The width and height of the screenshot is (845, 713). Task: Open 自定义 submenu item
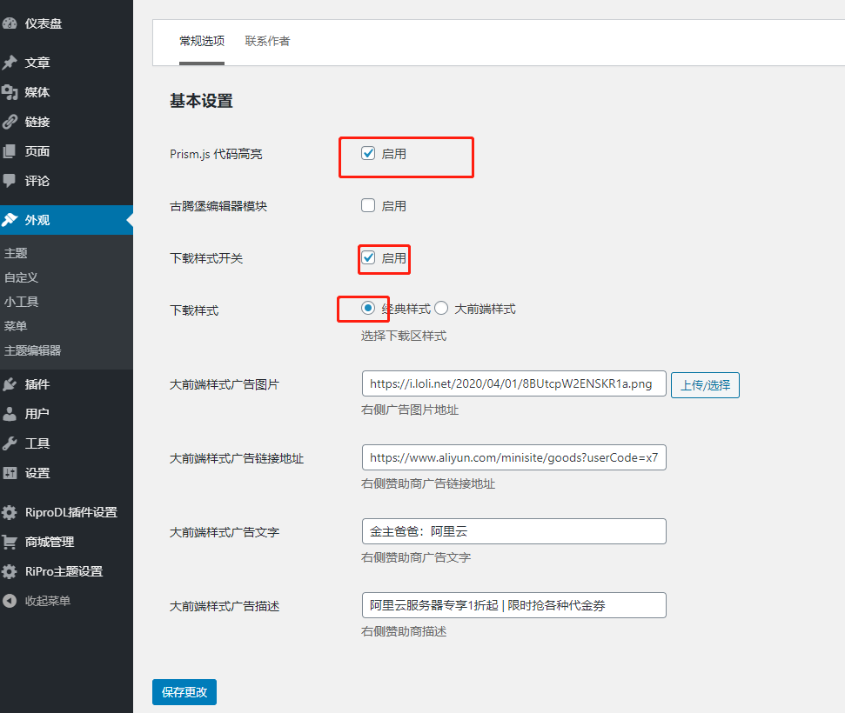coord(21,277)
